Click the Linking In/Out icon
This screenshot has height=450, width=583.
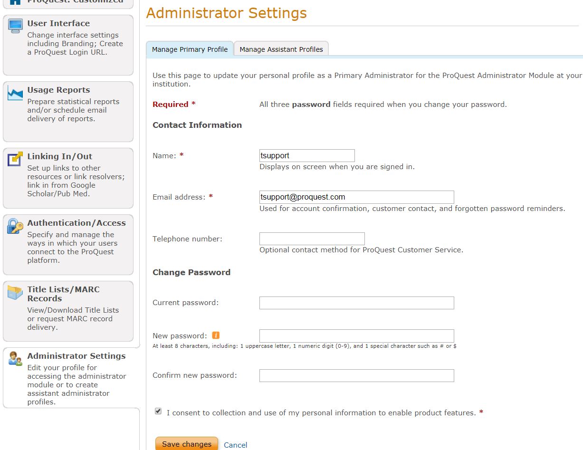click(x=15, y=159)
